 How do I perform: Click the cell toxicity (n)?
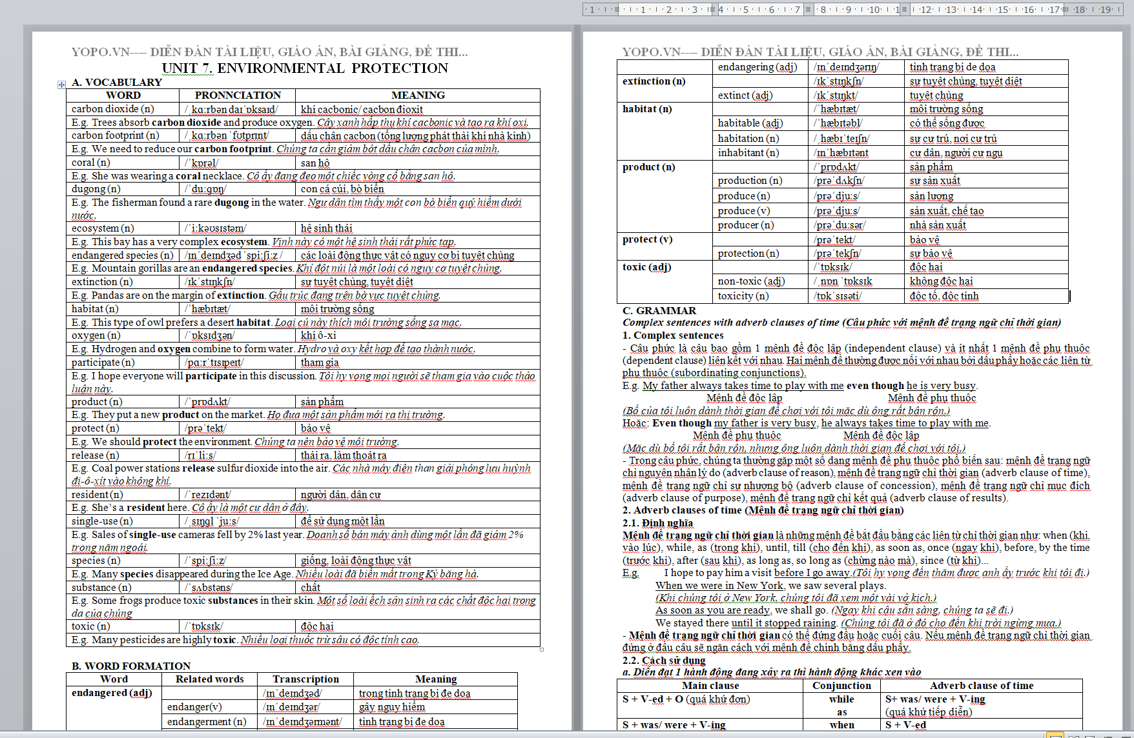coord(760,296)
